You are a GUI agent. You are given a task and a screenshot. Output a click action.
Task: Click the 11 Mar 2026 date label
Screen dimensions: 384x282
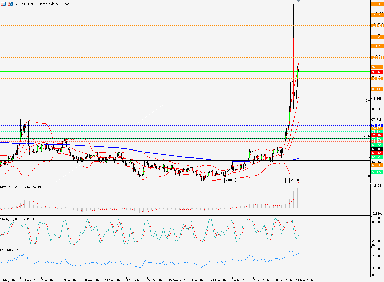tap(304, 280)
